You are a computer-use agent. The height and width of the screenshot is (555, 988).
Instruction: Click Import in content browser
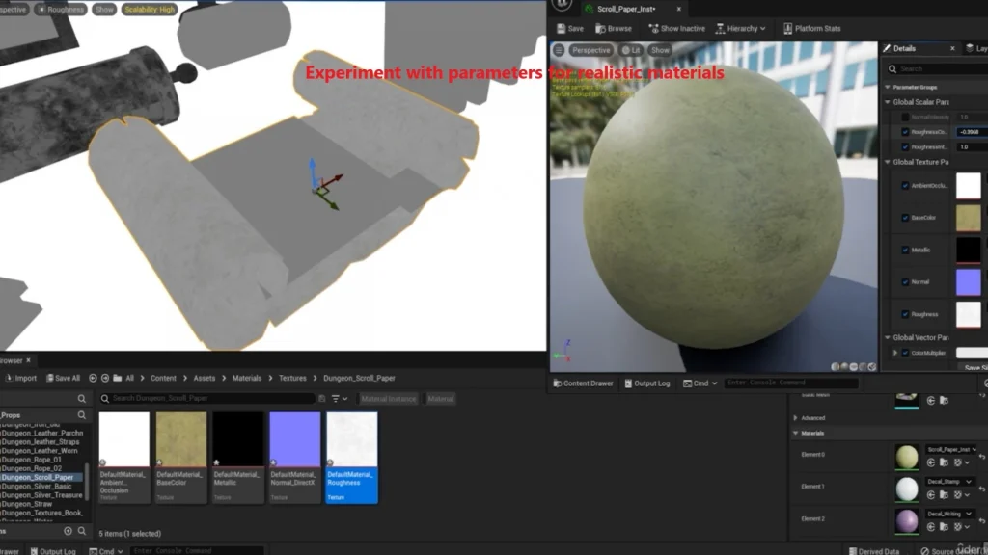(21, 378)
